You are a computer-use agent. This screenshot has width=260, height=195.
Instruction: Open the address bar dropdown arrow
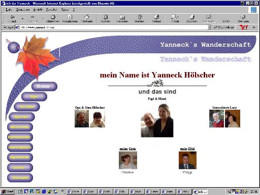209,27
